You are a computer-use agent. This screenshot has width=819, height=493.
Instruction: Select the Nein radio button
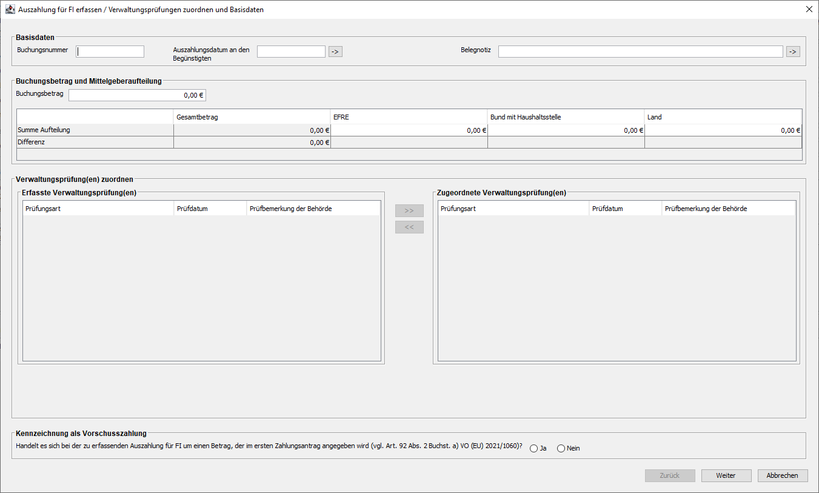(561, 449)
